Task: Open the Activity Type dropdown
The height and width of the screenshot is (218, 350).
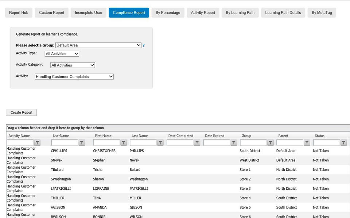Action: pyautogui.click(x=62, y=54)
